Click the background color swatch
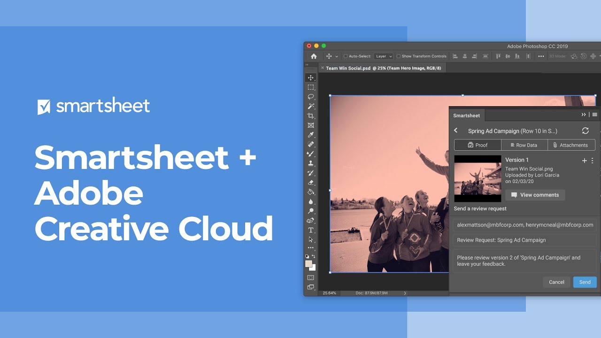Image resolution: width=601 pixels, height=338 pixels. [x=313, y=268]
